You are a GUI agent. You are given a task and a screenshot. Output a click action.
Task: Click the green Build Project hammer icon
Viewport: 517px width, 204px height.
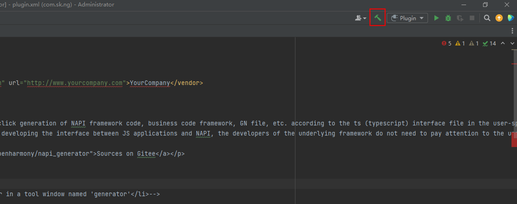pos(378,18)
